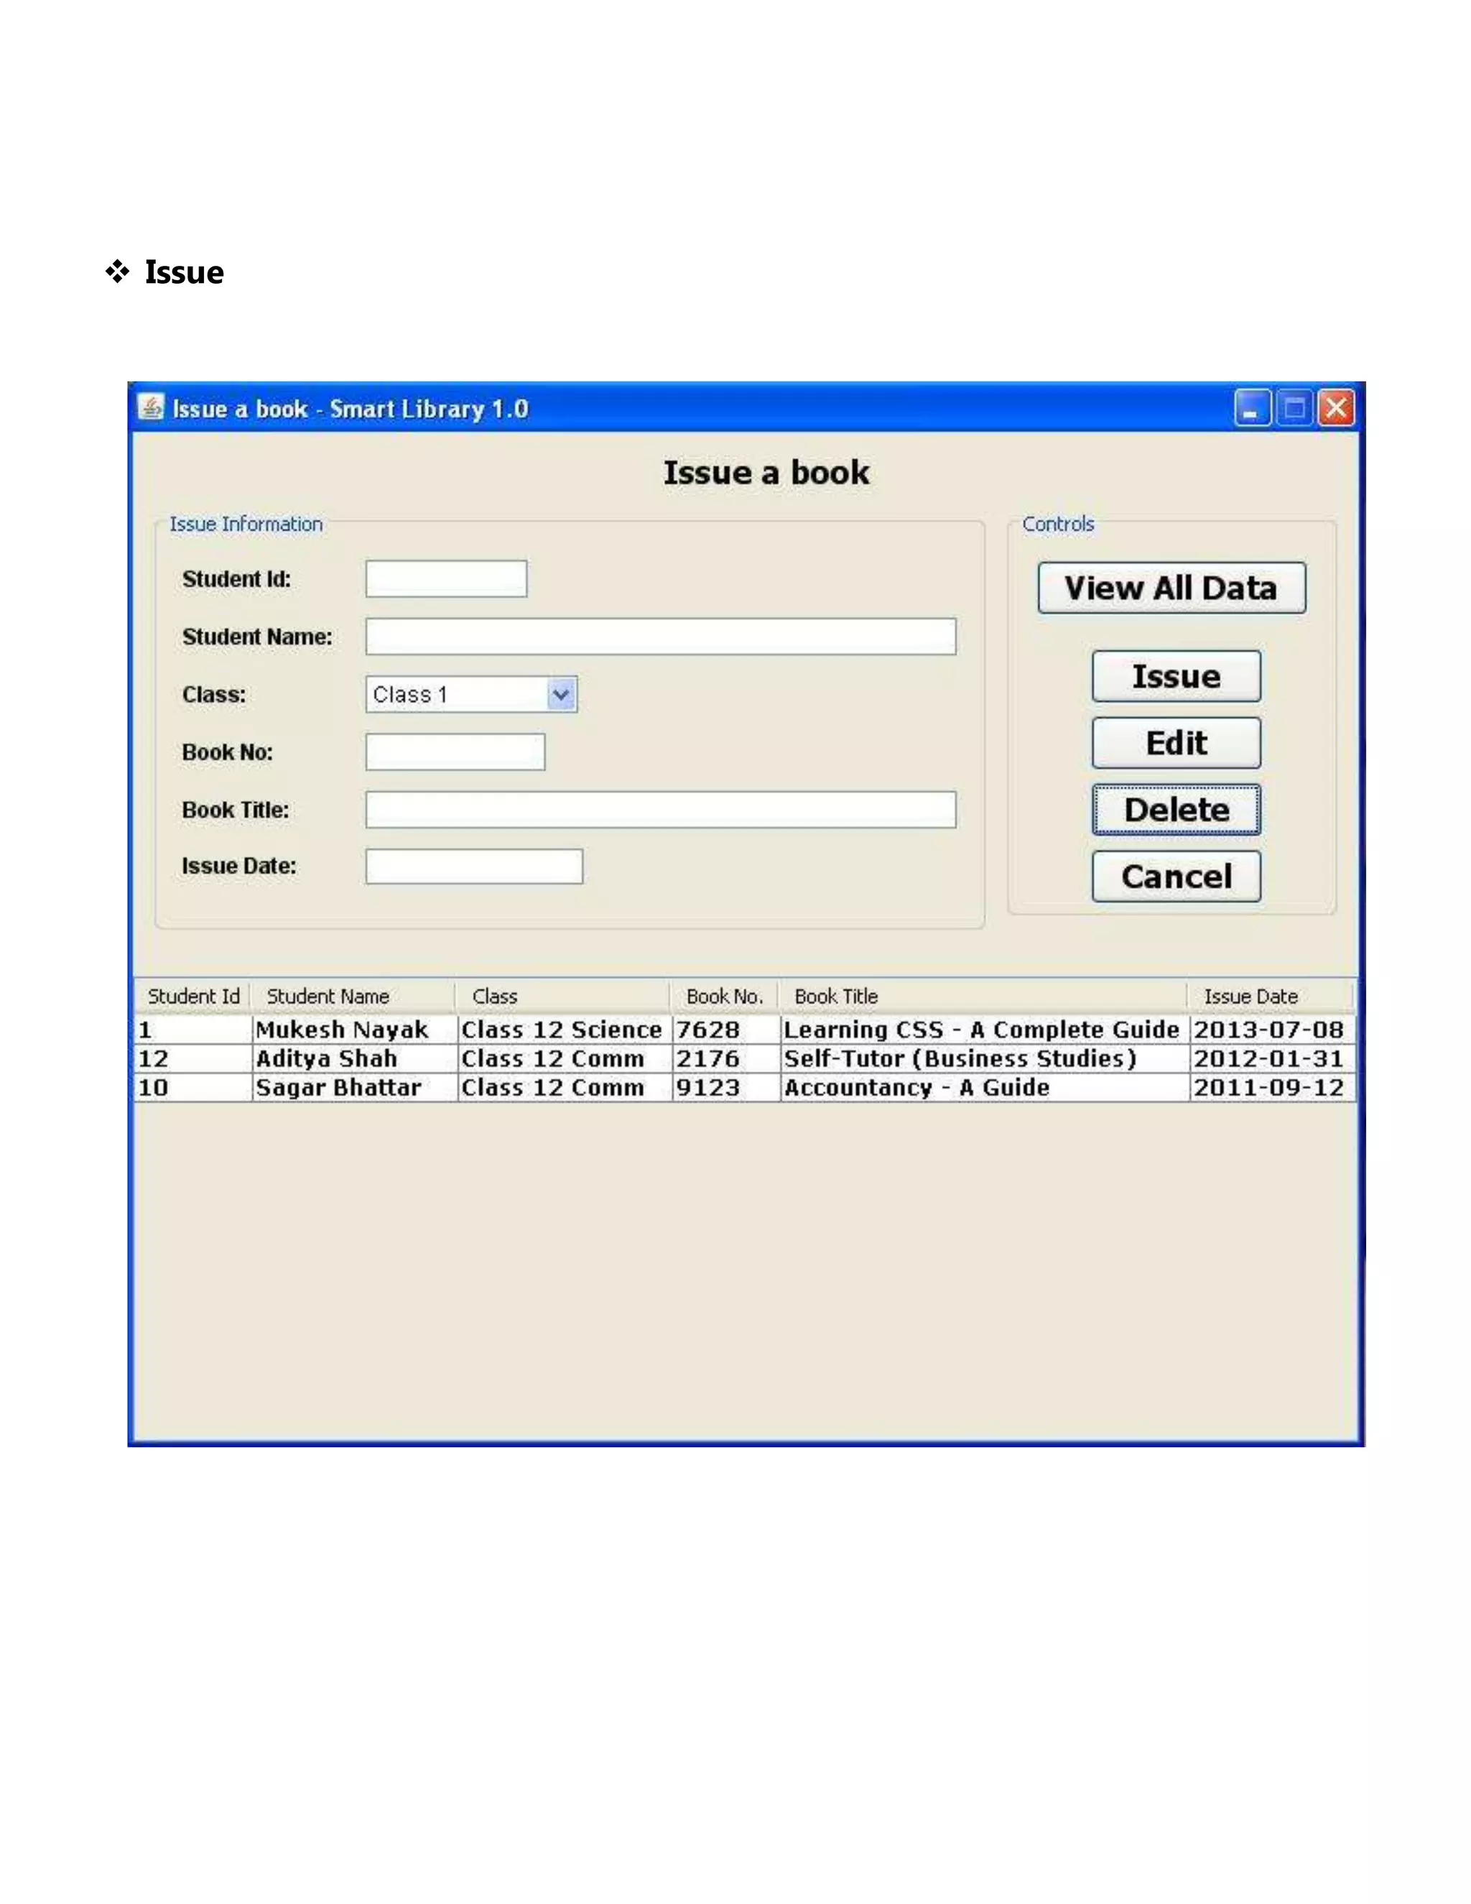
Task: Click issue date 2011-09-12 cell
Action: click(1272, 1087)
